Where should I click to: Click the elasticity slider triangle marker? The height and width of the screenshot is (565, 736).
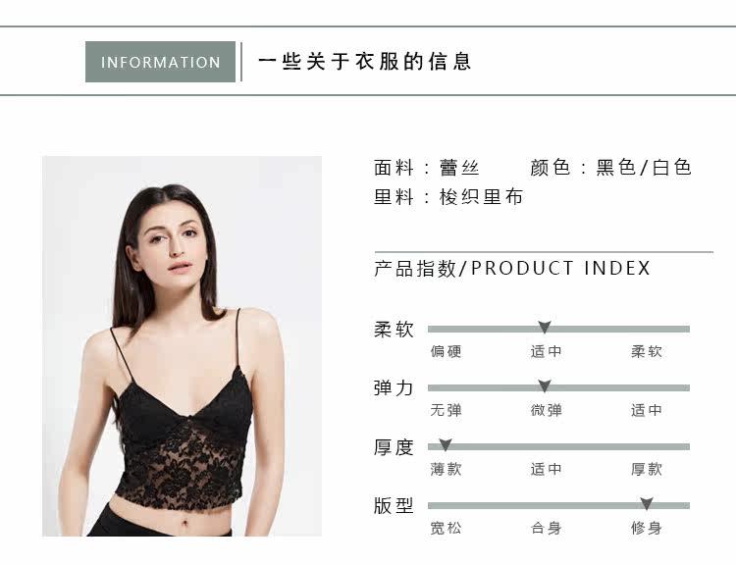click(544, 386)
